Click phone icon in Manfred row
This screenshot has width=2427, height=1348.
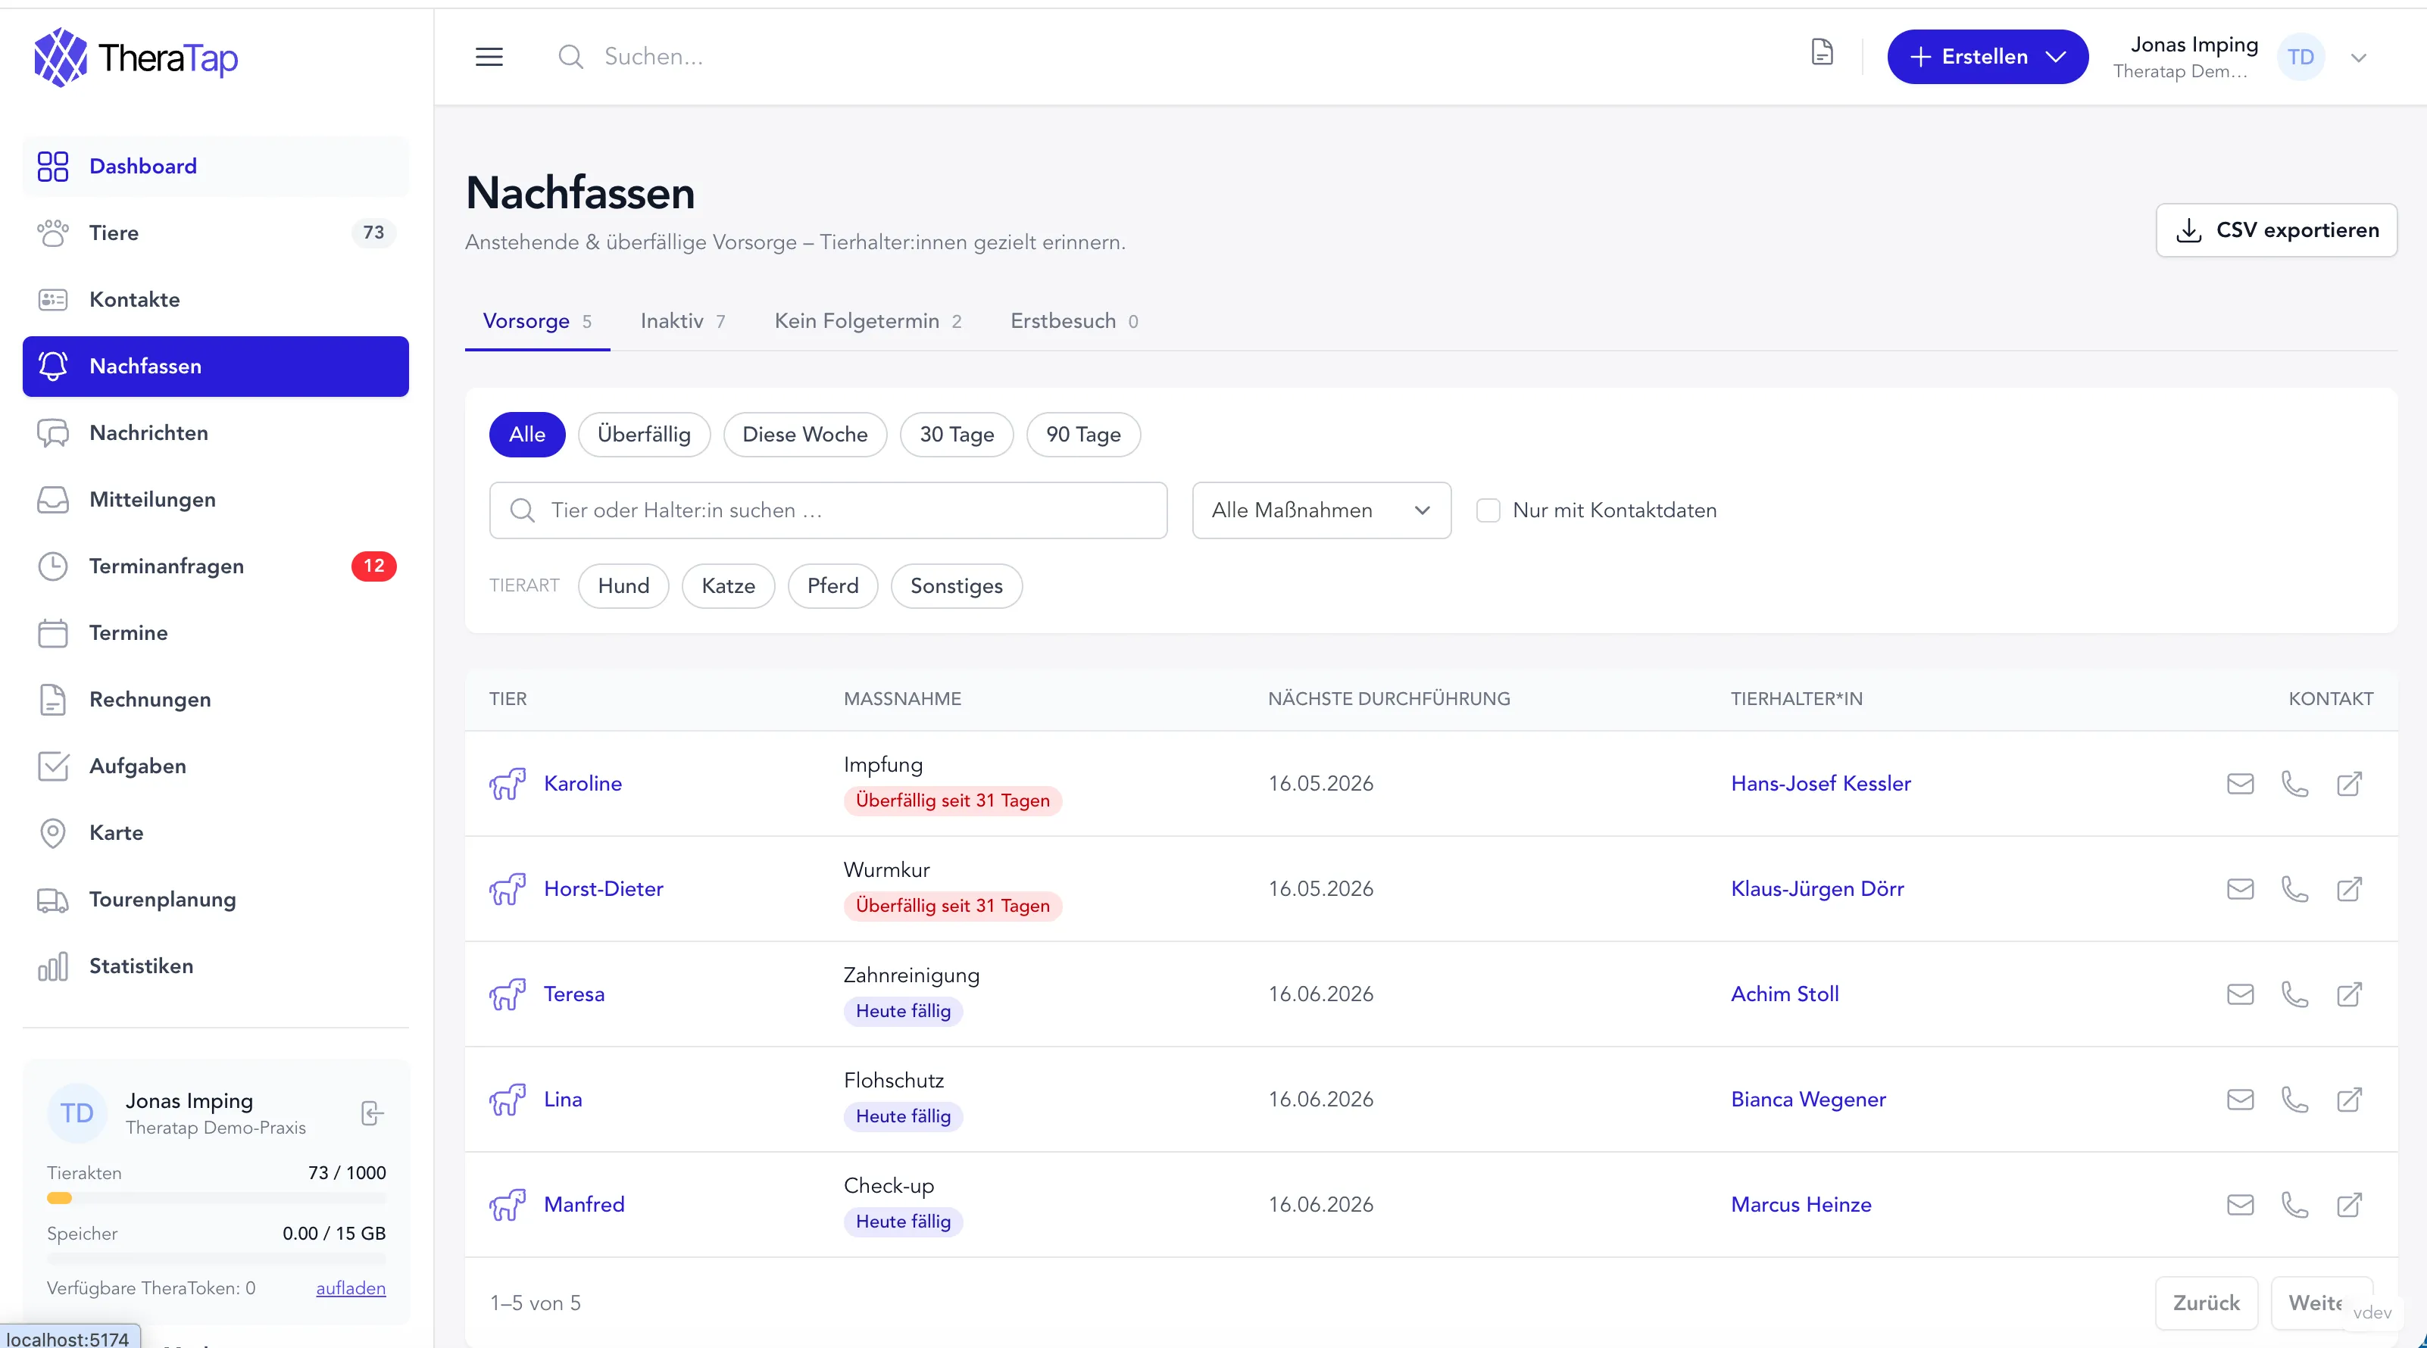tap(2295, 1205)
